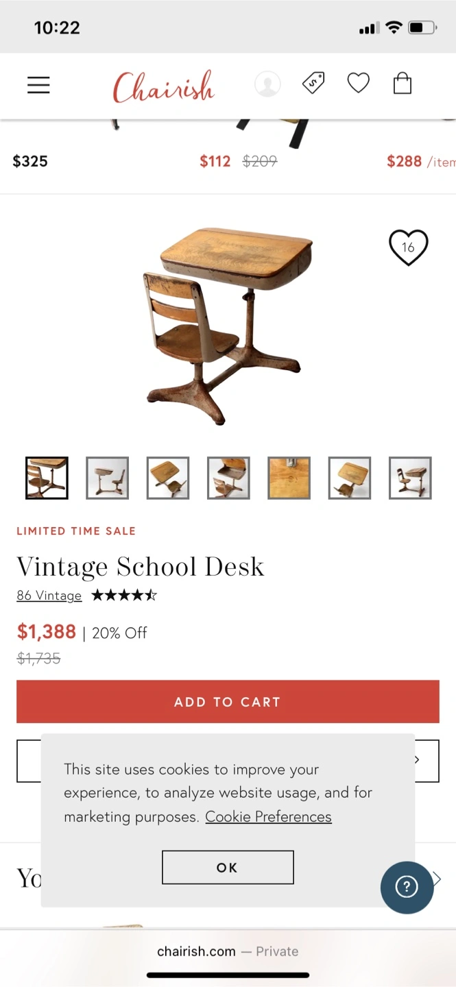
Task: View the fourth thumbnail with tilted seat
Action: [x=228, y=478]
